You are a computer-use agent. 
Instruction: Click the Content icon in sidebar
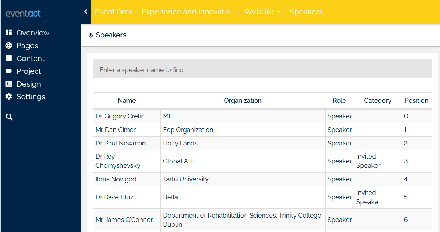coord(8,58)
